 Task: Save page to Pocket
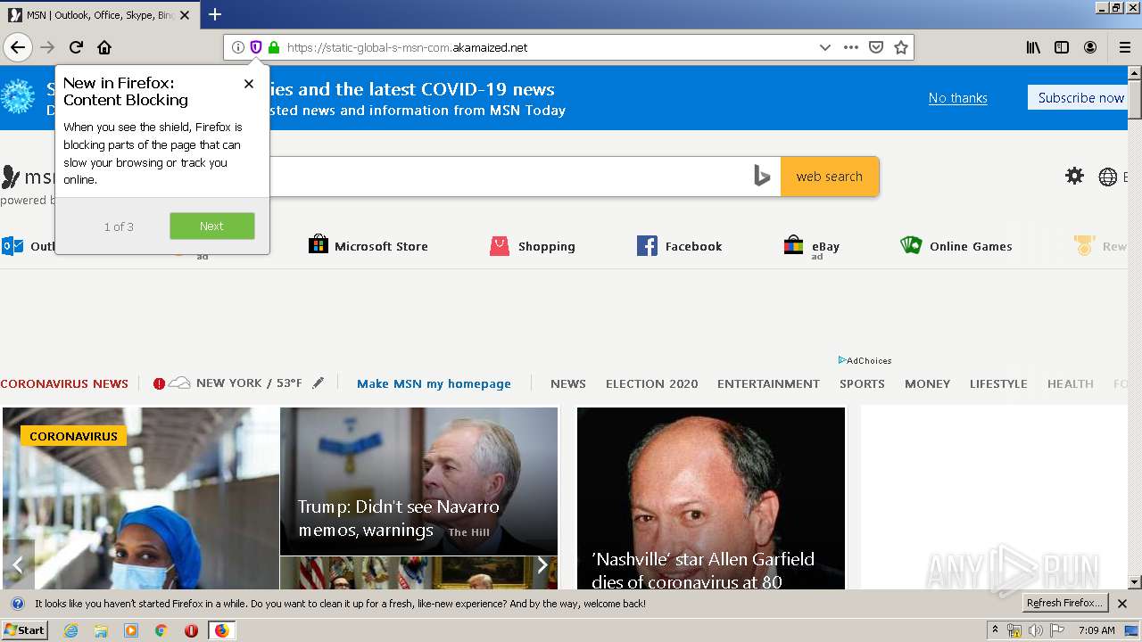click(876, 47)
